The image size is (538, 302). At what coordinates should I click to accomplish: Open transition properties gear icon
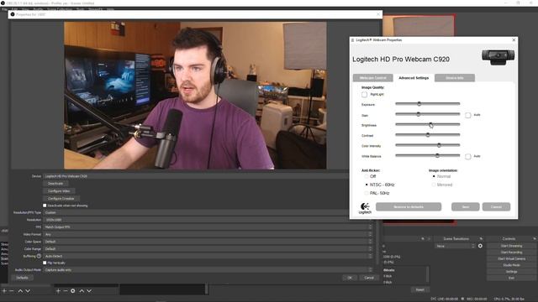point(480,246)
